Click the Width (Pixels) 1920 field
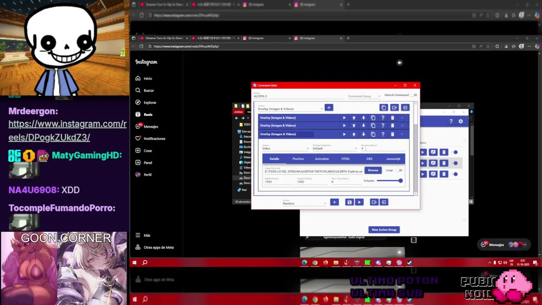542x305 pixels. pyautogui.click(x=279, y=181)
